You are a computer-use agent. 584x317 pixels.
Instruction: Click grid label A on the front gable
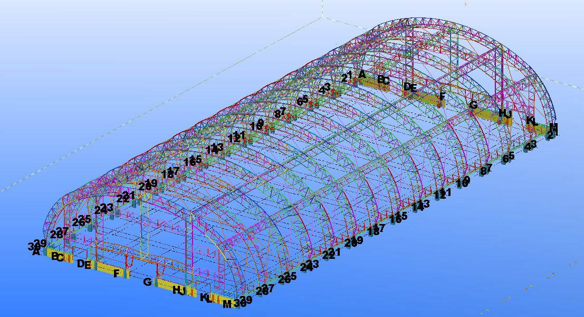pos(36,252)
